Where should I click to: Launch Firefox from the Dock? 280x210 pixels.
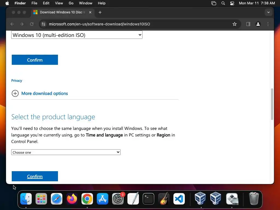point(72,199)
